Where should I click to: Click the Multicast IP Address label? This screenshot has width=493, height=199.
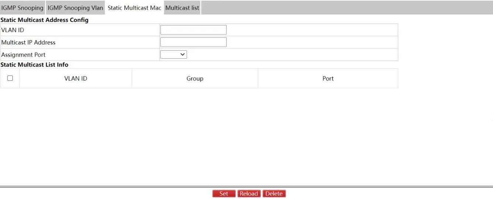(x=28, y=42)
